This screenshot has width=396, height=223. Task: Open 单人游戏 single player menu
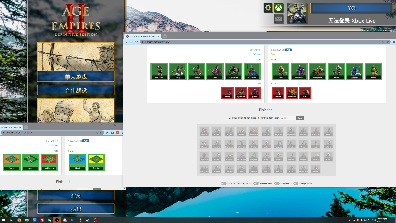click(x=76, y=77)
